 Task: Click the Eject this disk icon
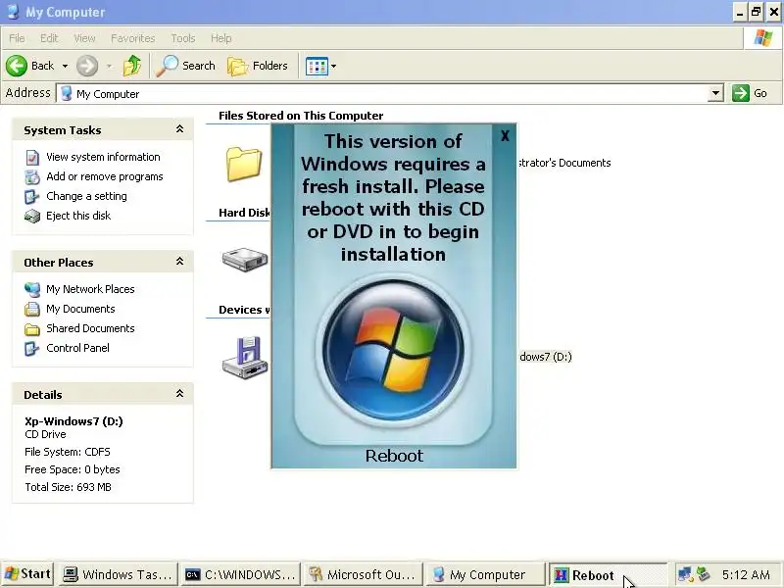pyautogui.click(x=32, y=216)
